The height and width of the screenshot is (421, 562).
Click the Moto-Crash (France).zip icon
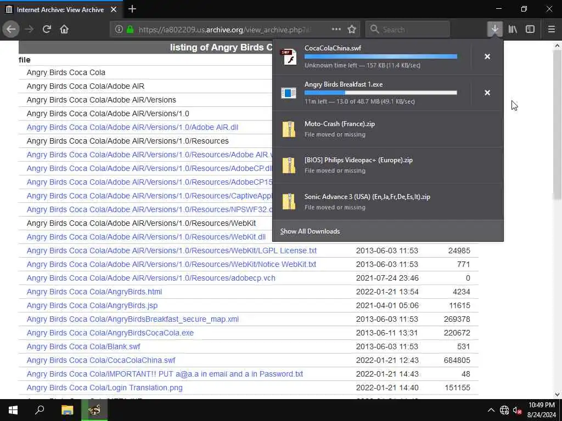click(289, 129)
